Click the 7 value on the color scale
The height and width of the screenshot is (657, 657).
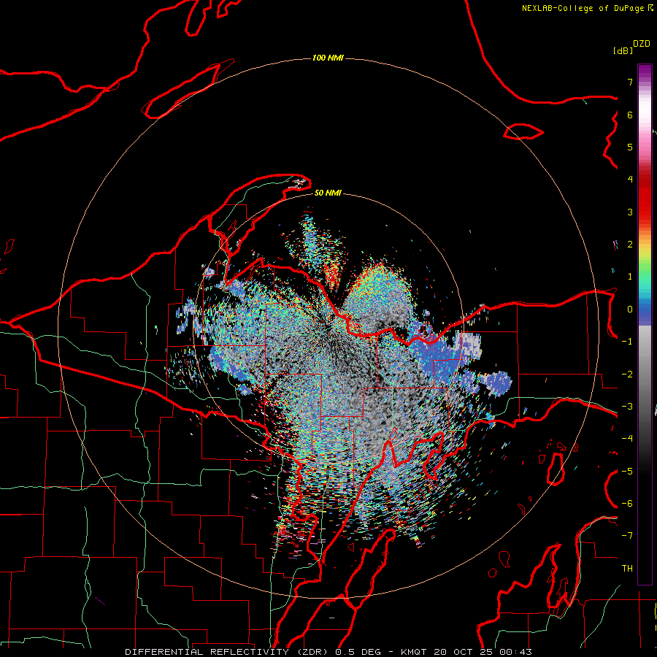click(x=630, y=82)
